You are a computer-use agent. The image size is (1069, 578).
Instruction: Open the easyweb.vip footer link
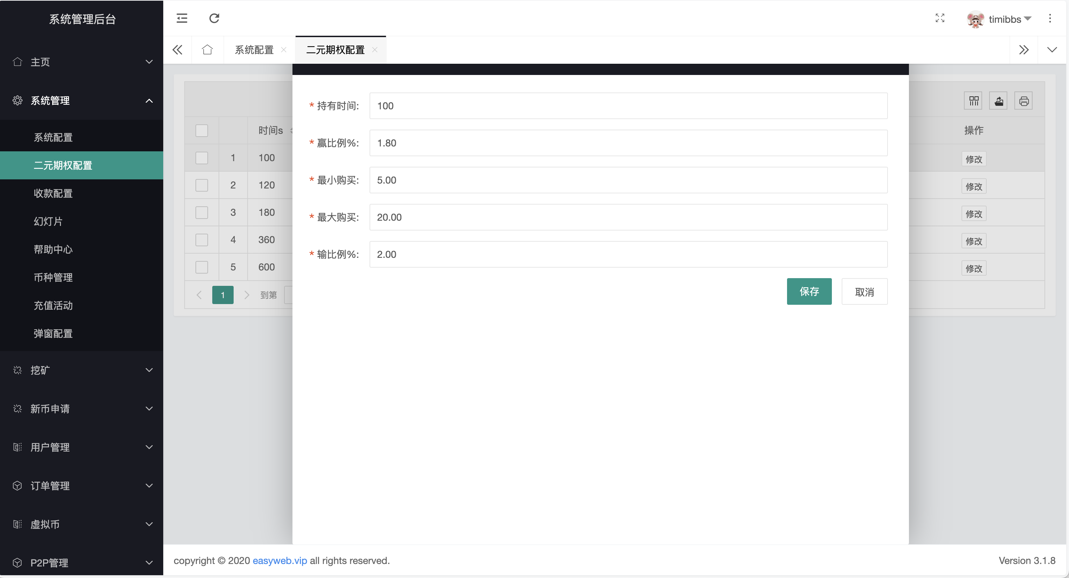279,560
